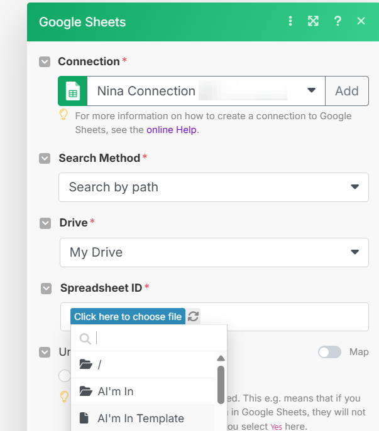Collapse the field section below Spreadsheet ID
Screen dimensions: 379x431
(x=45, y=353)
